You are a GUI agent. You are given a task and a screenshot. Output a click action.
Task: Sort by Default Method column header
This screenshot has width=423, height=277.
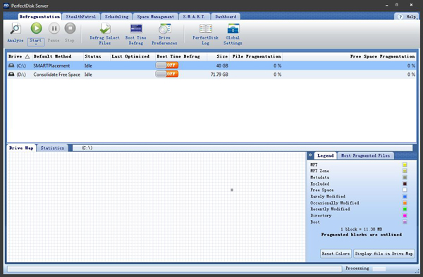coord(58,56)
